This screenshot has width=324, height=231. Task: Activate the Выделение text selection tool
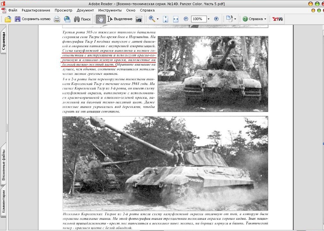point(120,19)
